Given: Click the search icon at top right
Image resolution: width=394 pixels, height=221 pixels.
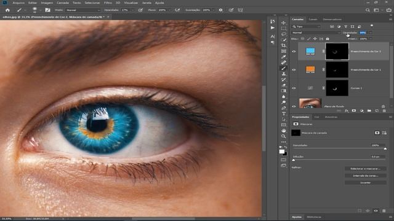Looking at the screenshot, I should (x=368, y=10).
